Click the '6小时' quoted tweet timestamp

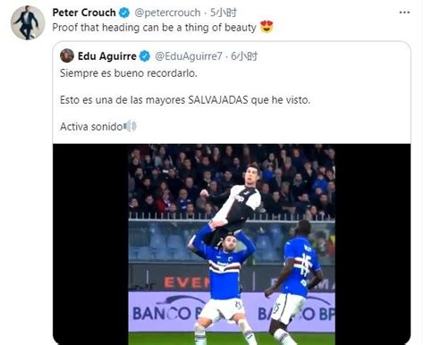(244, 56)
